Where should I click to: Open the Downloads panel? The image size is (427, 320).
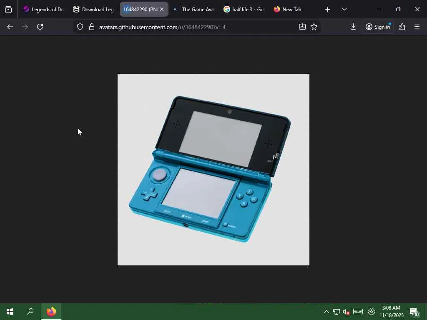point(354,27)
